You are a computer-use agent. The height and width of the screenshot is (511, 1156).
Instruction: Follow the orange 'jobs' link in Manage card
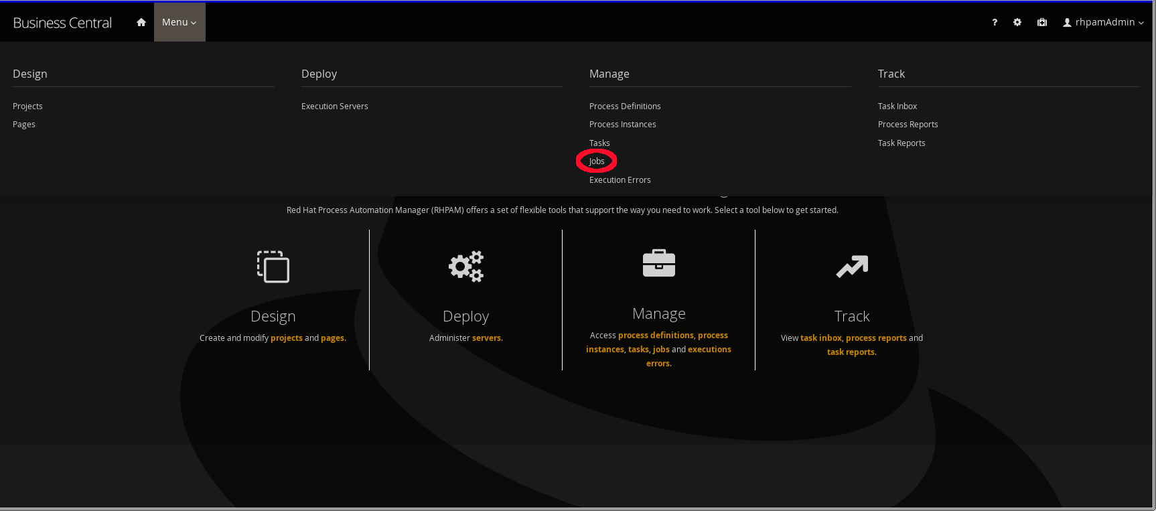click(661, 350)
